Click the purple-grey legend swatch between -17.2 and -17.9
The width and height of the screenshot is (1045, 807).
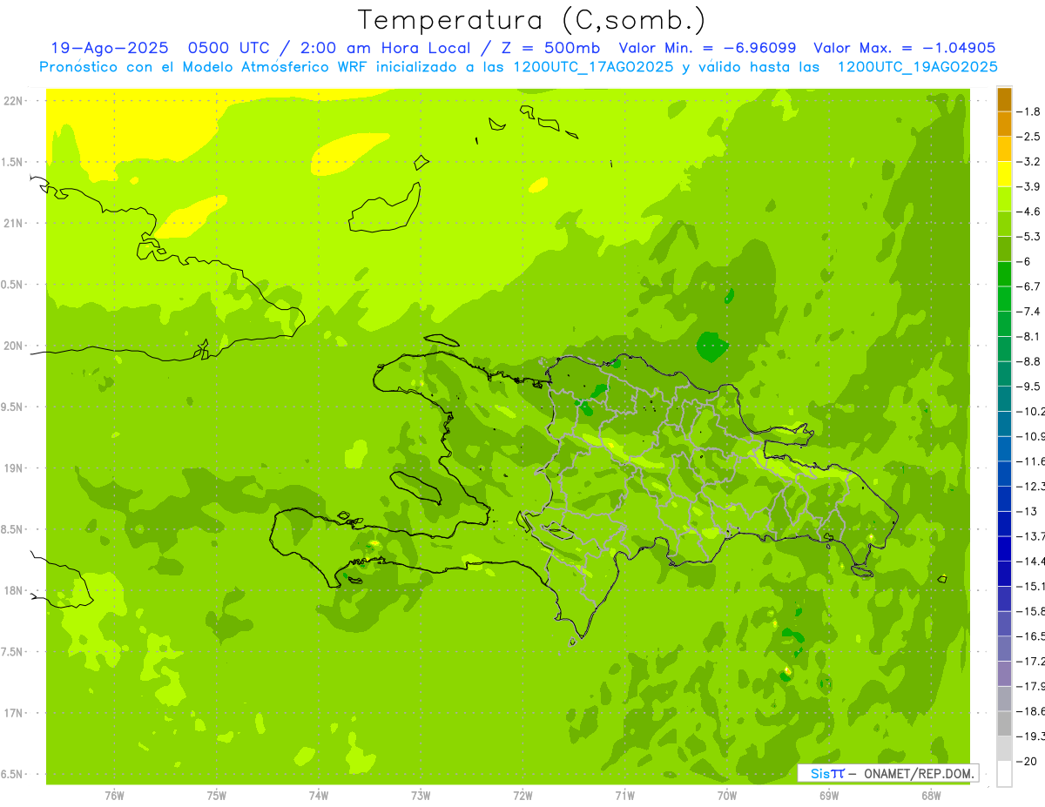pyautogui.click(x=1004, y=673)
